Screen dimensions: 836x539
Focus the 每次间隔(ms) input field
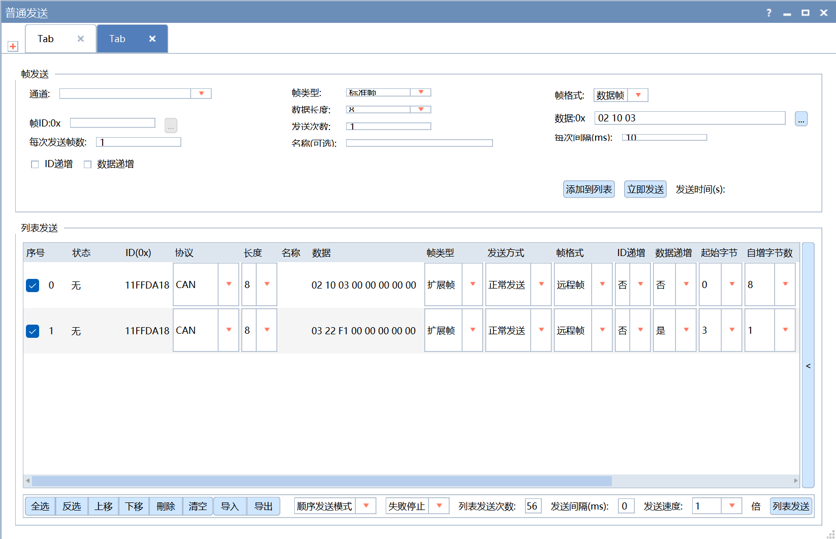coord(665,137)
